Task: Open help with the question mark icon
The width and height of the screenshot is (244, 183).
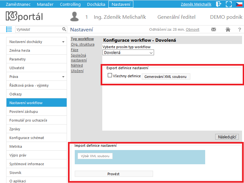Action: click(239, 29)
